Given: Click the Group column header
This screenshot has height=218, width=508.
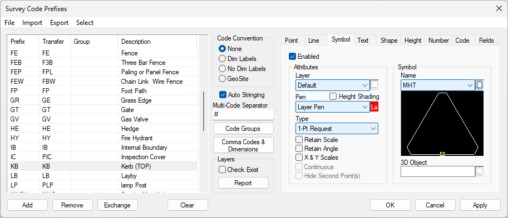Looking at the screenshot, I should point(94,42).
